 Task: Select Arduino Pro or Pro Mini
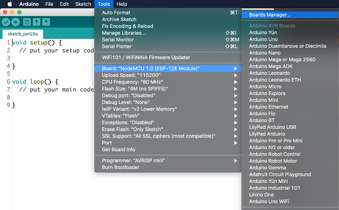290,141
